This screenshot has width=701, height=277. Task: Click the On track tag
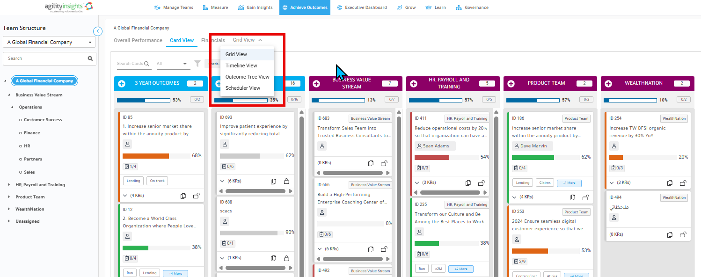[157, 181]
